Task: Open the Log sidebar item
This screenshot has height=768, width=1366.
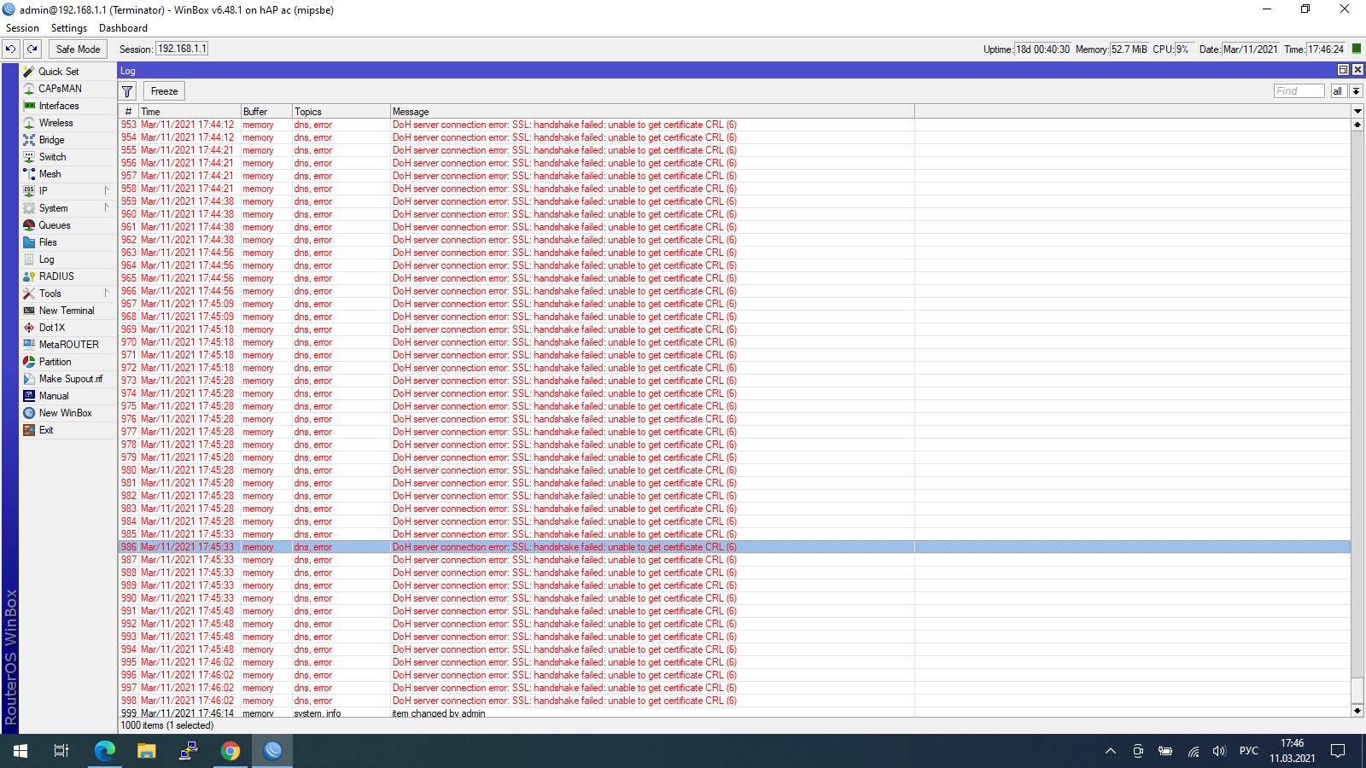Action: coord(46,259)
